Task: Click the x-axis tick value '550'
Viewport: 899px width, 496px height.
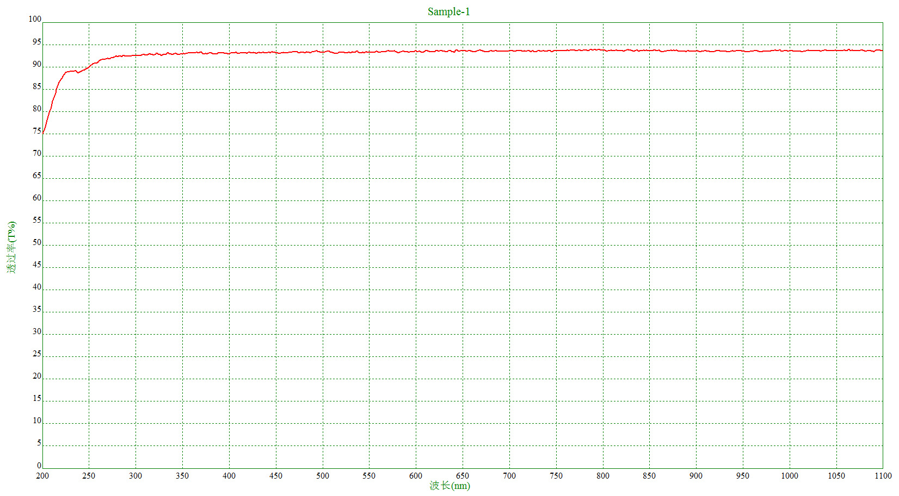Action: [x=369, y=476]
